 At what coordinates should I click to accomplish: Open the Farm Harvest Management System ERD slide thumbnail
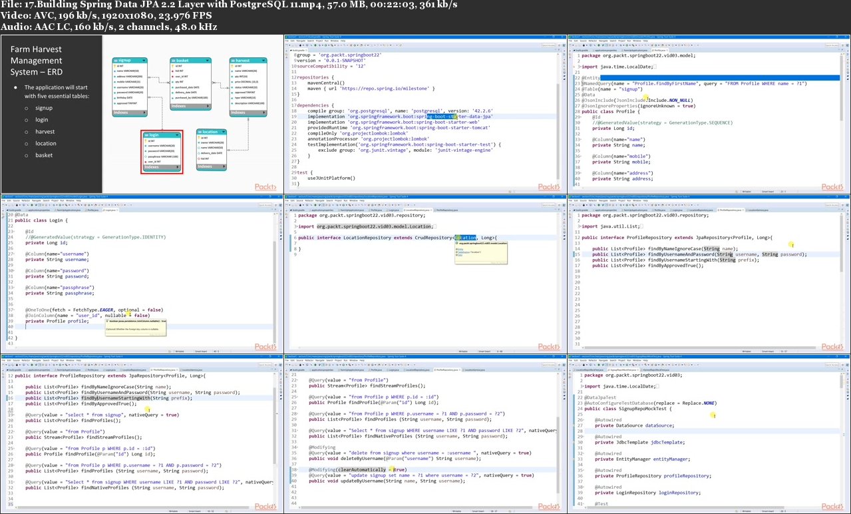(x=142, y=113)
